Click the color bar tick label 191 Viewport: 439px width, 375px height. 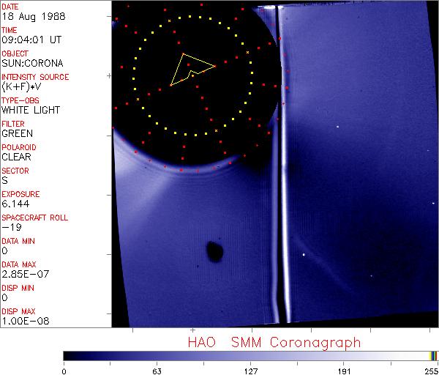344,371
